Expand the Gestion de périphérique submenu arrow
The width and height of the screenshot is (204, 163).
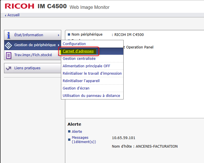[x=59, y=45]
